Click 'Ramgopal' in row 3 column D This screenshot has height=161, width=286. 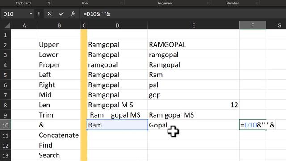click(x=118, y=55)
